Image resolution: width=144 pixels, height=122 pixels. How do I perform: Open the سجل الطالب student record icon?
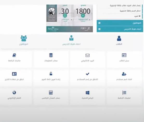point(124,55)
